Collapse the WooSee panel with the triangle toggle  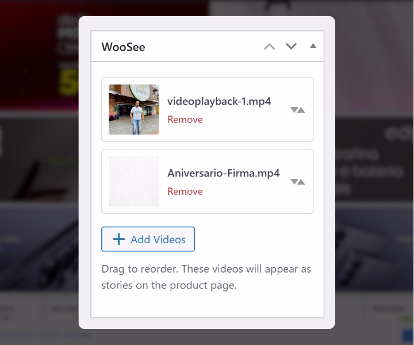313,46
